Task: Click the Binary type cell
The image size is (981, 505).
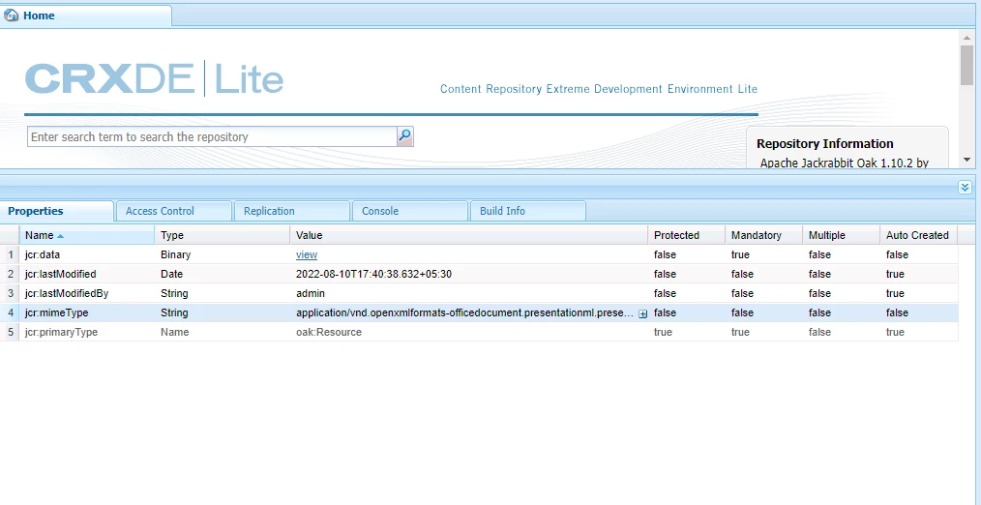Action: click(176, 254)
